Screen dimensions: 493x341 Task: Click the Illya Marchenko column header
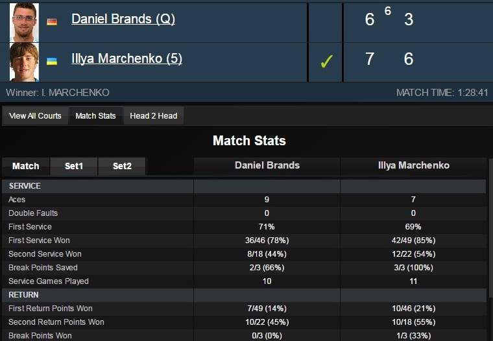tap(413, 165)
